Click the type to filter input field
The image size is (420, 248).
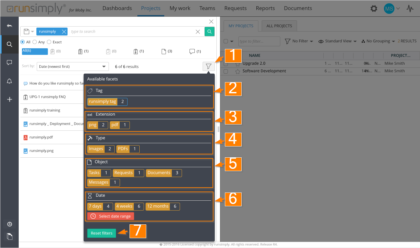[x=259, y=41]
